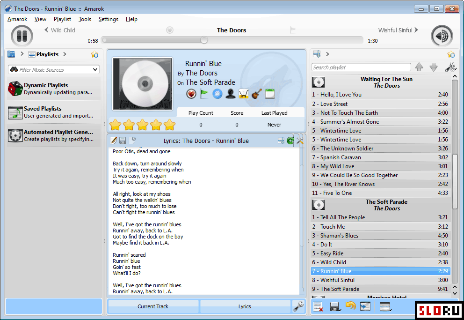This screenshot has width=464, height=320.
Task: Click the Search playlist field
Action: click(x=361, y=67)
